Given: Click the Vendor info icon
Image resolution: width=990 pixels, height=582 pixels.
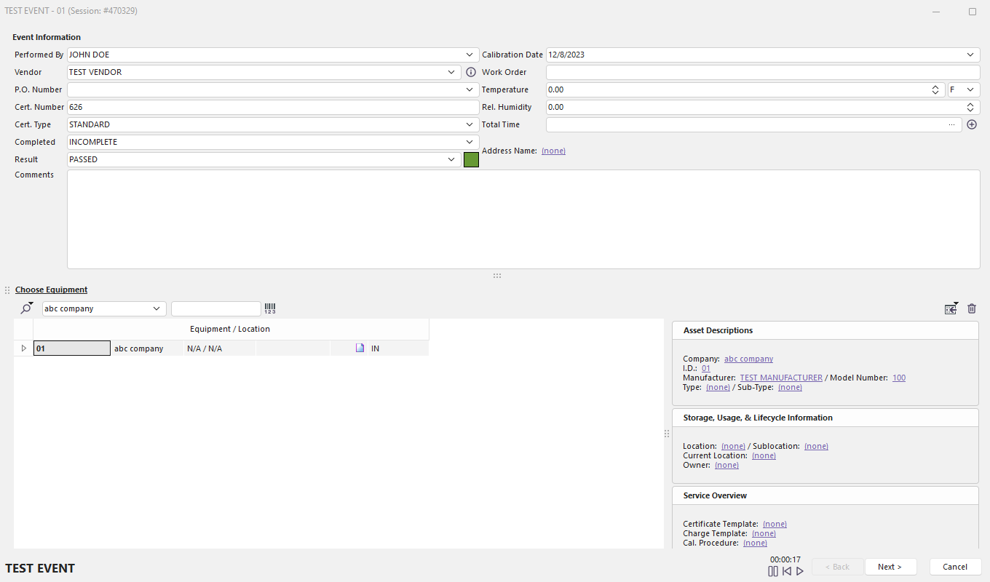Looking at the screenshot, I should [x=470, y=72].
